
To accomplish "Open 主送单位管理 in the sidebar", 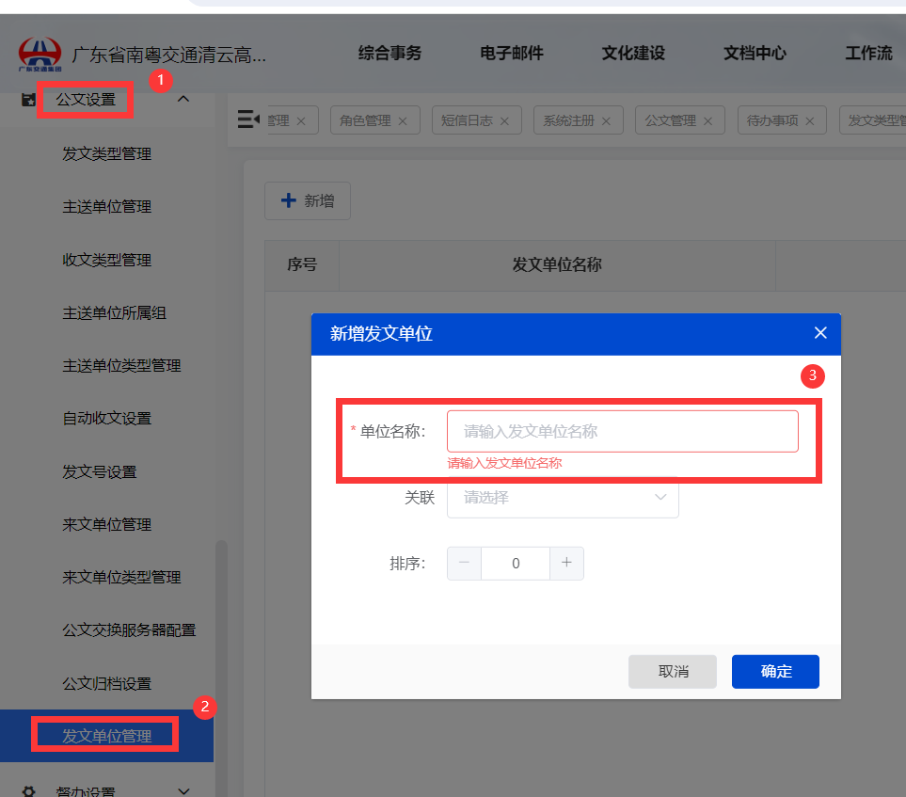I will click(x=107, y=207).
